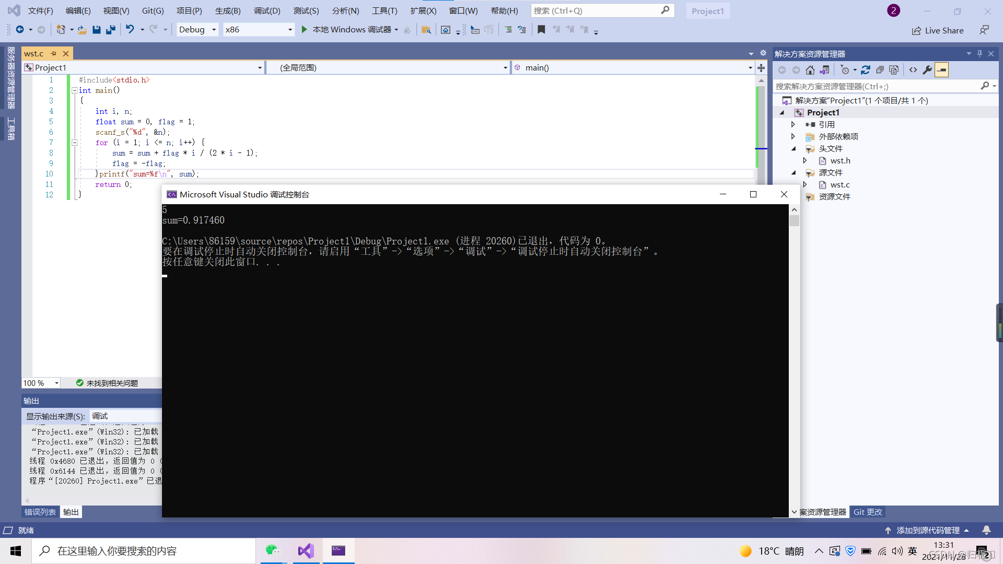Collapse the 头文件 header files folder

click(x=793, y=149)
